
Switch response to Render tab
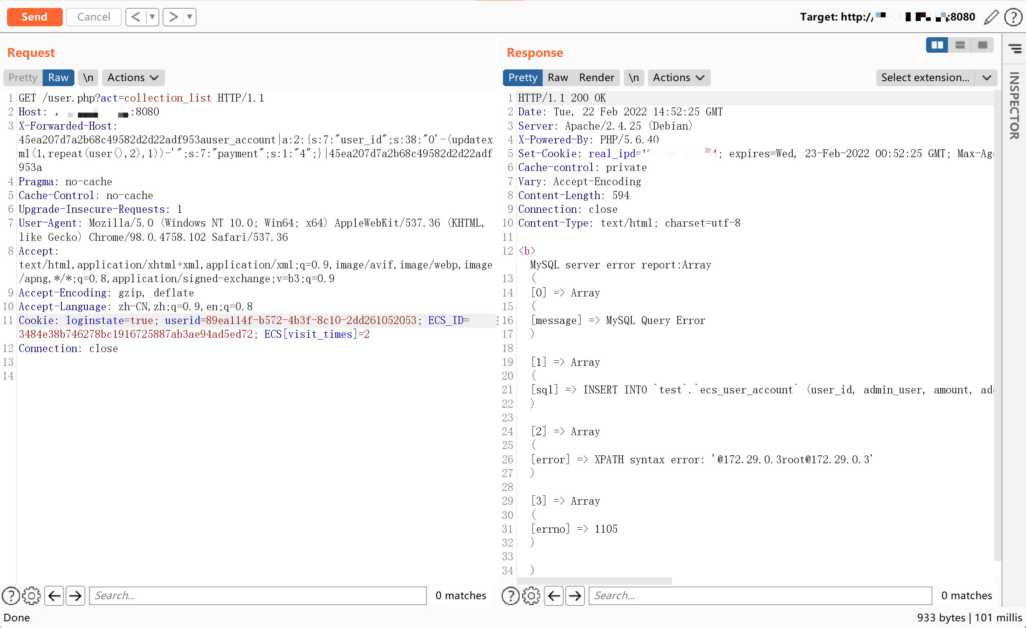pyautogui.click(x=596, y=77)
